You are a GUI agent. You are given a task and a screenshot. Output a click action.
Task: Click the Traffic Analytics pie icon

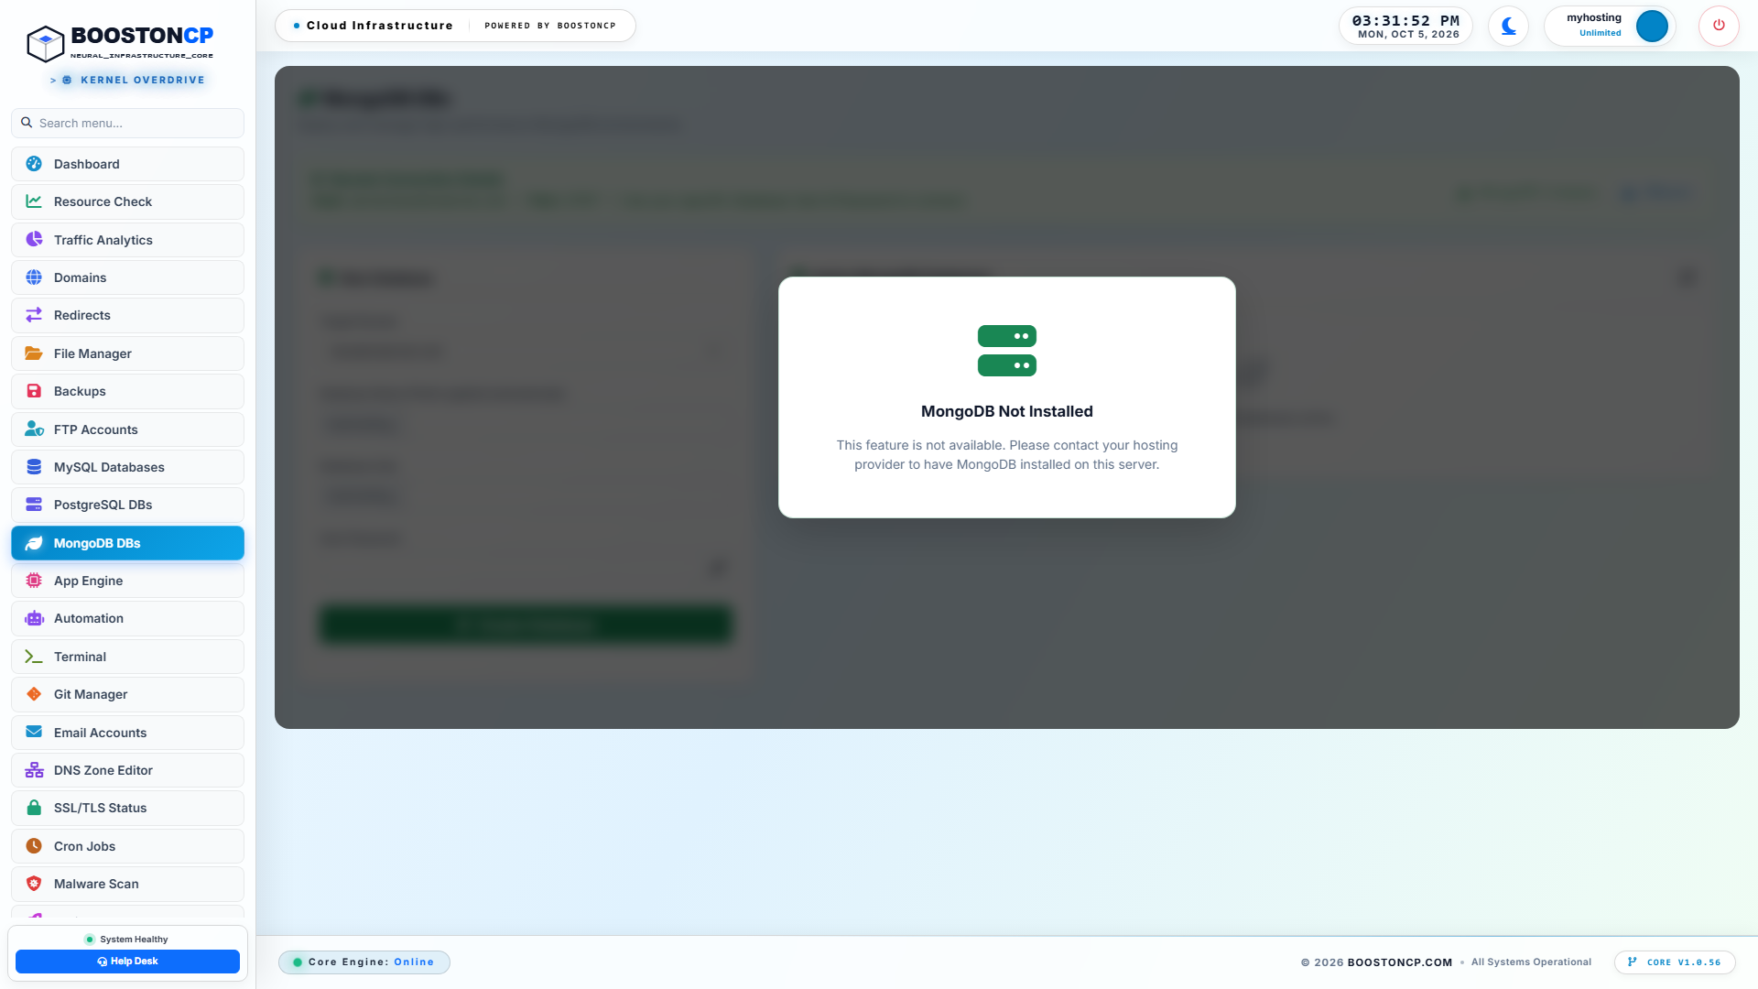[x=34, y=240]
